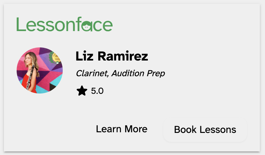The image size is (265, 155).
Task: Click the capital L of Lessonface
Action: [x=20, y=25]
